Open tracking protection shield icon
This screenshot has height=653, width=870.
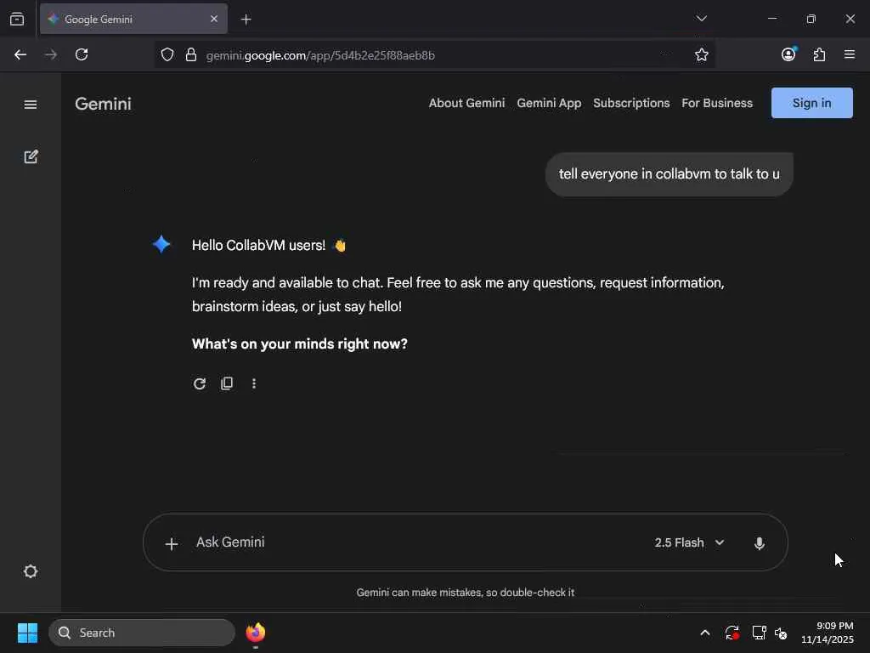(167, 54)
